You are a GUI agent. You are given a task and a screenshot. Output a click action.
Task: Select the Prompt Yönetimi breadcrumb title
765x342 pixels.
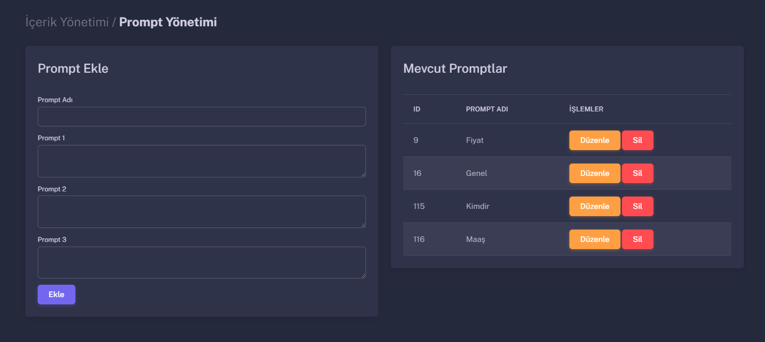click(x=168, y=22)
